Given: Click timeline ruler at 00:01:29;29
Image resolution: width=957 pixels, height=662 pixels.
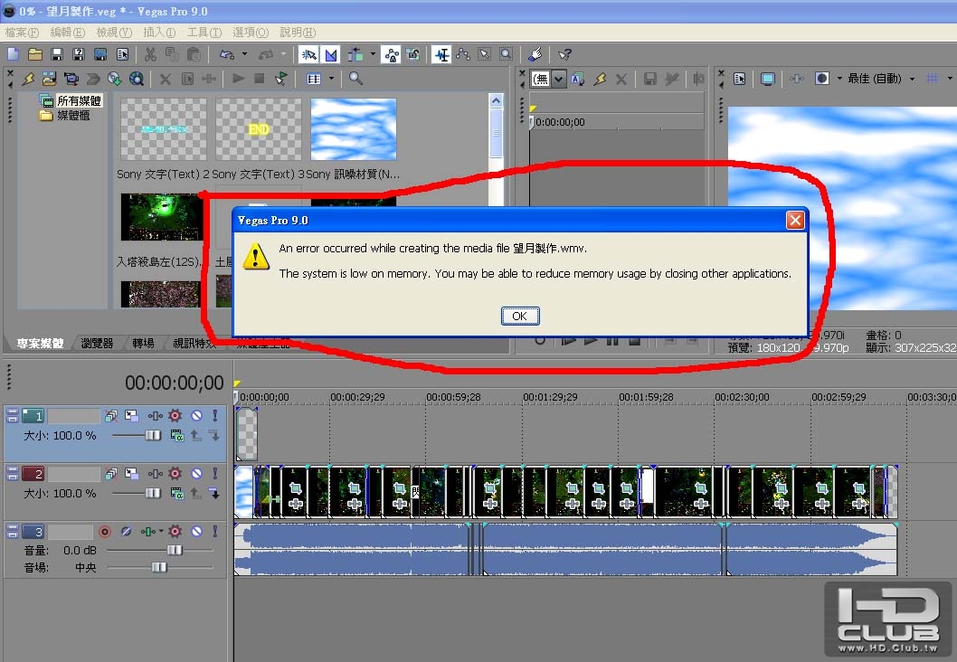Looking at the screenshot, I should (x=550, y=397).
